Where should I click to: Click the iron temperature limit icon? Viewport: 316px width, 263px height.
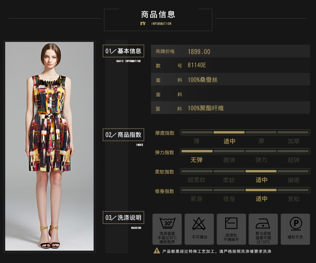point(263,223)
